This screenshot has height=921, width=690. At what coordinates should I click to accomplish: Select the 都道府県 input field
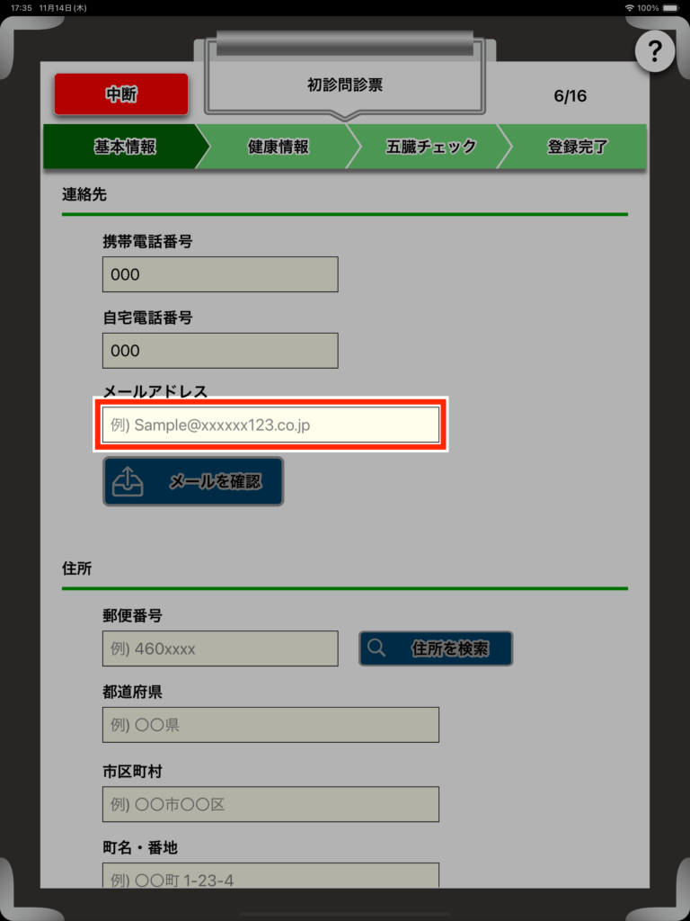270,725
